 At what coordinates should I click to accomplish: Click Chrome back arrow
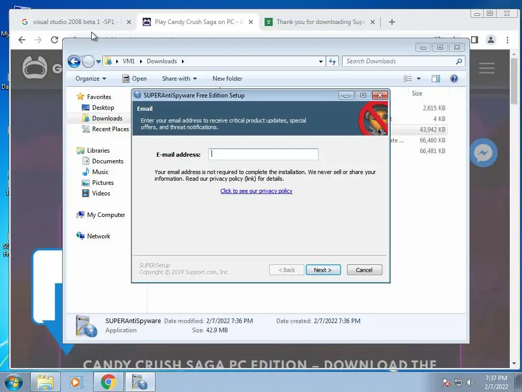22,40
